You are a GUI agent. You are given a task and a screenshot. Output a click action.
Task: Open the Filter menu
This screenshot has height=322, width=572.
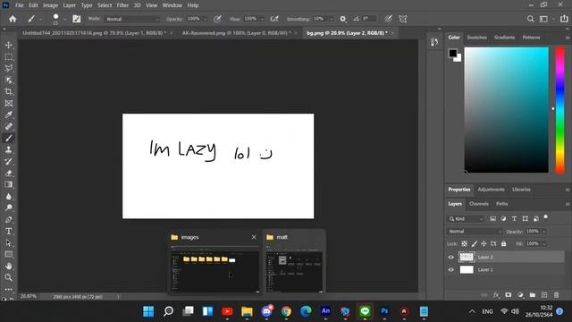(122, 5)
